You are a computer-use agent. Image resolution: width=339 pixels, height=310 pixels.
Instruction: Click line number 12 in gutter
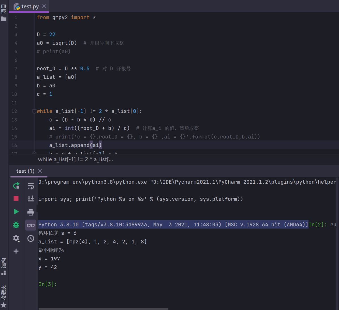(14, 111)
